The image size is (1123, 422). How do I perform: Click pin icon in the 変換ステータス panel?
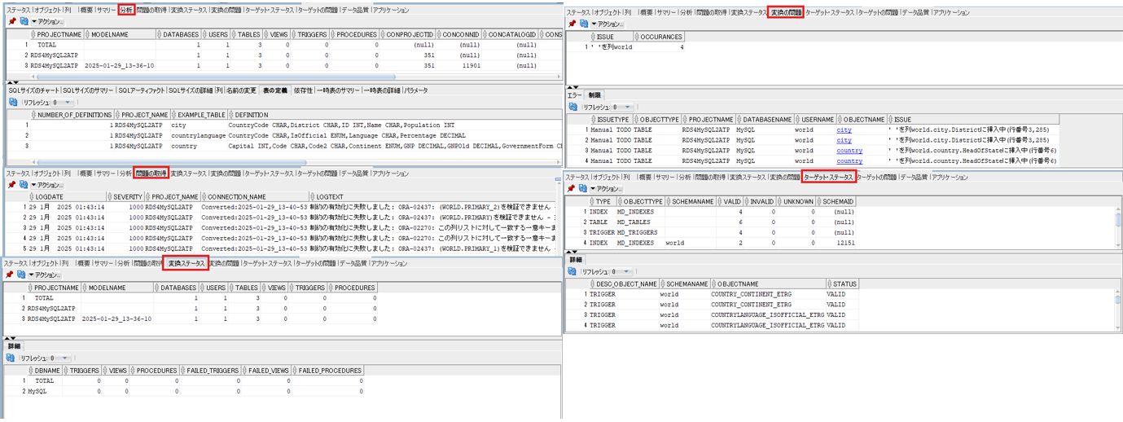click(x=10, y=275)
